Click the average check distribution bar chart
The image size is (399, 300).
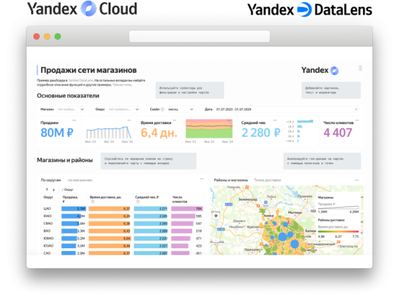[x=301, y=131]
